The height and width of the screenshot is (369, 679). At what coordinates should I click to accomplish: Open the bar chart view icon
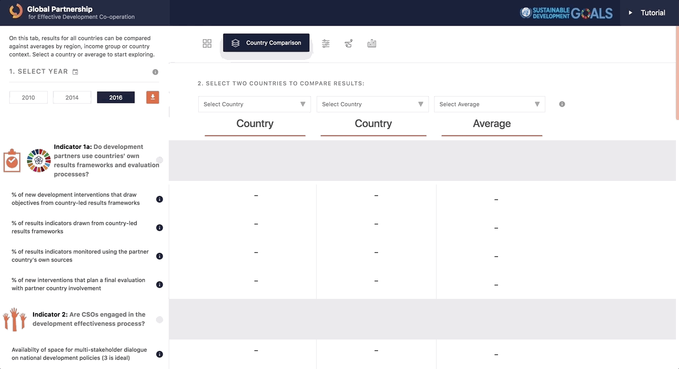[x=372, y=43]
